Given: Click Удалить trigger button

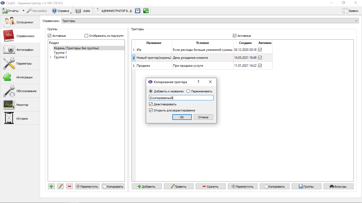Looking at the screenshot, I should (211, 186).
